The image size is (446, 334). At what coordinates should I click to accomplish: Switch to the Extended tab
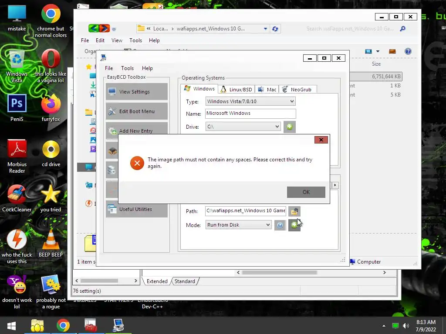tap(157, 281)
